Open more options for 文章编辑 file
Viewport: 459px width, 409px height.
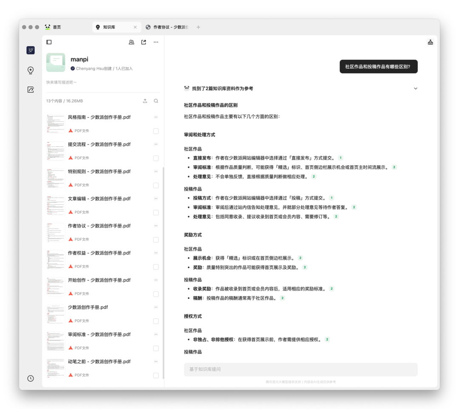coord(156,199)
